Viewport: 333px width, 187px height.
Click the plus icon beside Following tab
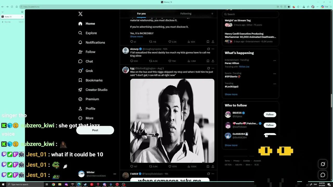click(212, 14)
